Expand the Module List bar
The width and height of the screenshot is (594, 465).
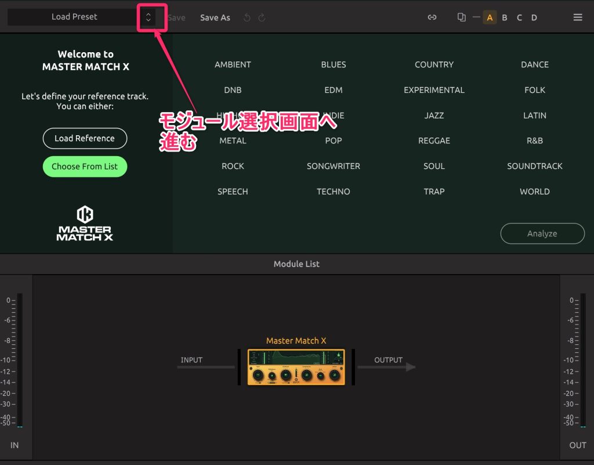point(296,264)
